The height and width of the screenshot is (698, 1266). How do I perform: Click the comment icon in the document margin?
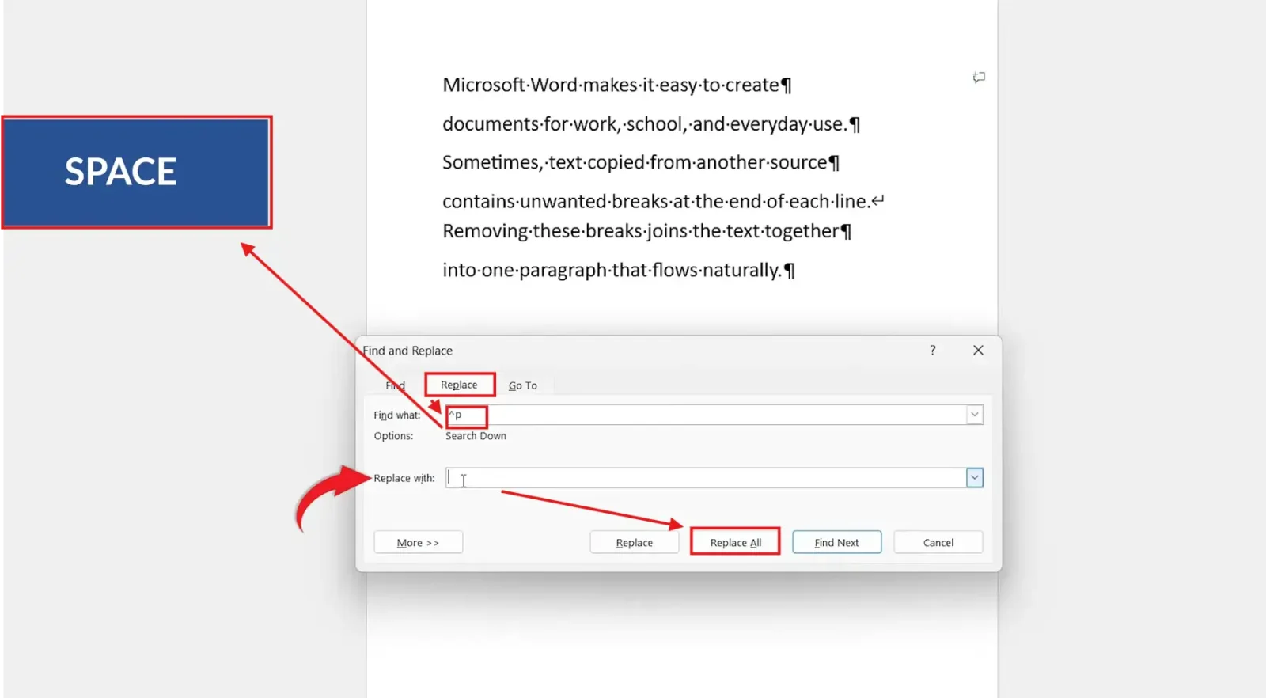(979, 77)
